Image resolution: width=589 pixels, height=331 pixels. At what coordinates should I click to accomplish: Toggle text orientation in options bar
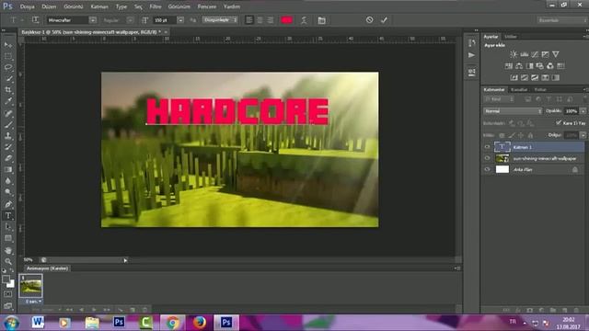[x=35, y=20]
